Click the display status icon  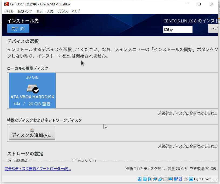[x=170, y=179]
